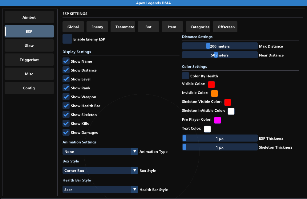Select the Teammate ESP sub-tab
Viewport: 307px width, 199px height.
pos(125,27)
